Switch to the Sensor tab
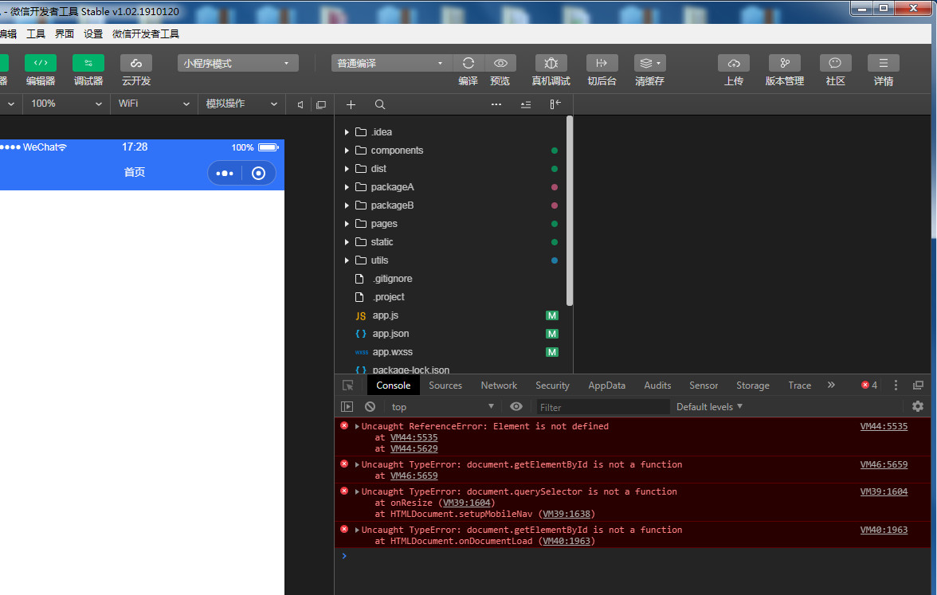 [x=704, y=386]
